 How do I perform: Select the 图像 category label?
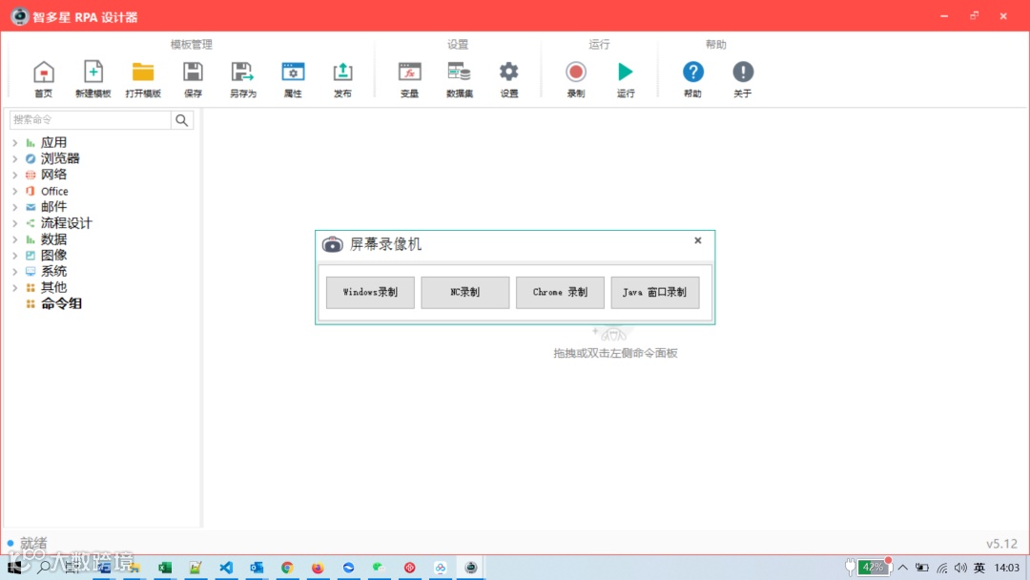point(53,256)
